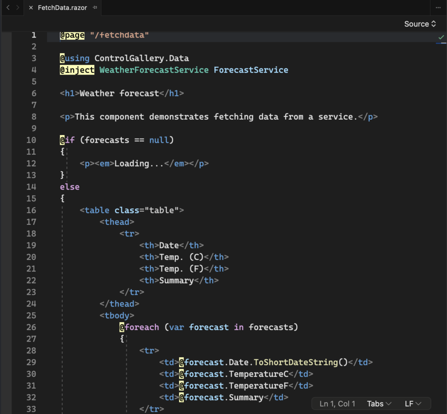The image size is (447, 414).
Task: Click line number 26 in the gutter
Action: pos(31,327)
